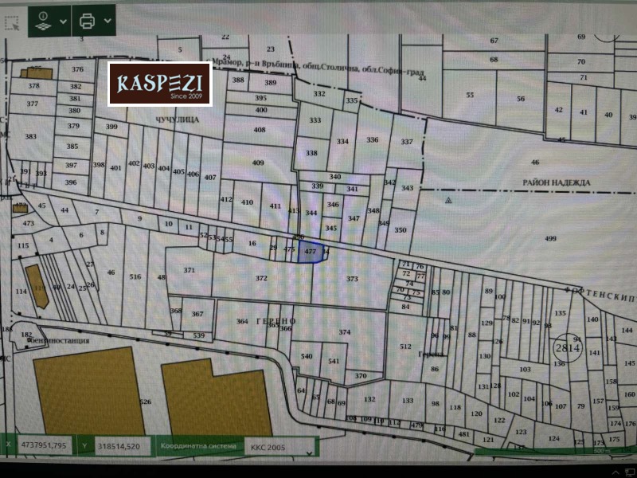The image size is (637, 478).
Task: Show hidden system tray icons chevron
Action: [x=616, y=473]
